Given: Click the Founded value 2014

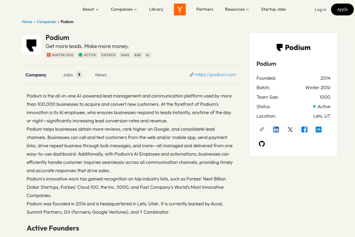Looking at the screenshot, I should 325,78.
